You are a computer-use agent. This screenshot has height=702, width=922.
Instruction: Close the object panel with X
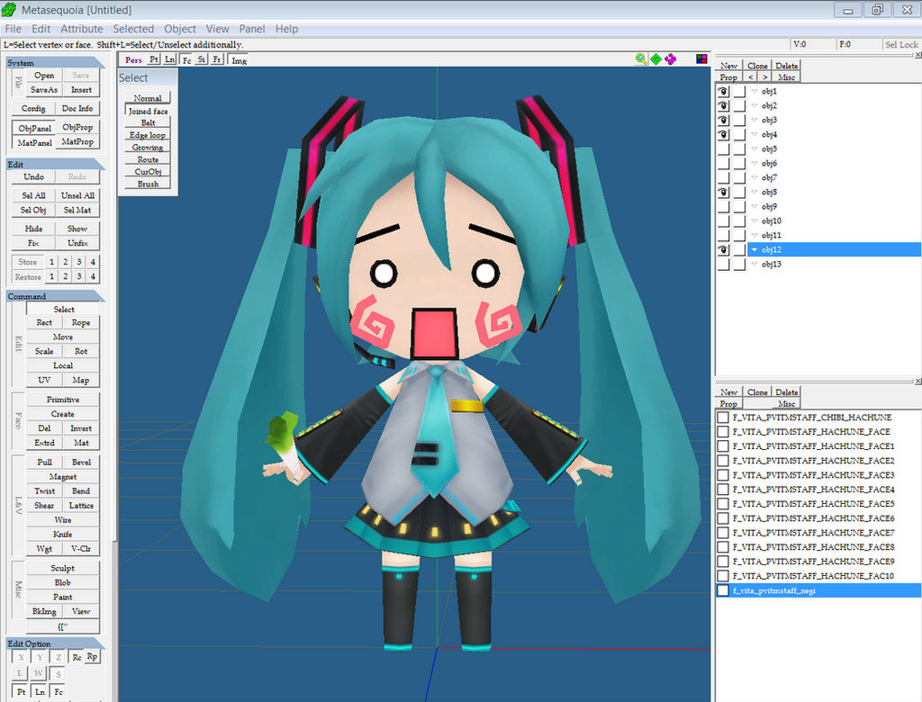(x=917, y=55)
